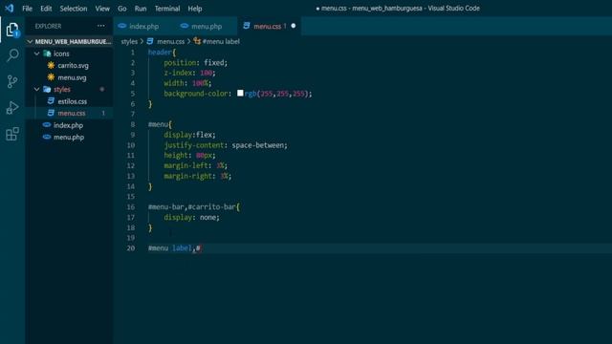Open the Explorer activity bar icon
612x344 pixels.
(12, 30)
